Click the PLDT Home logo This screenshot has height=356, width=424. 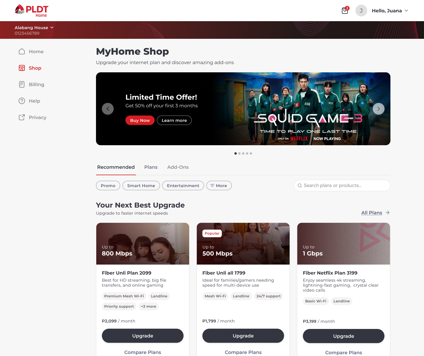point(32,11)
